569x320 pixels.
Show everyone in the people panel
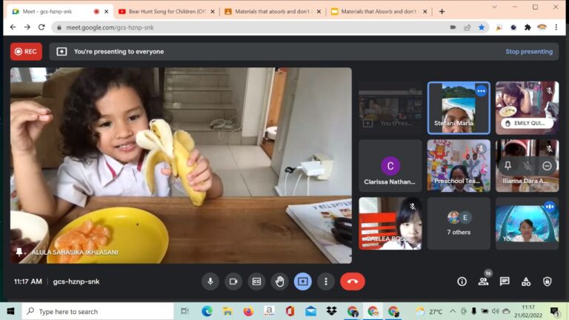(483, 281)
